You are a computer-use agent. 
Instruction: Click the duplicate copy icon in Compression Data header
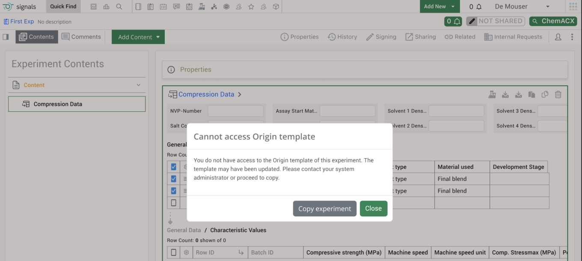pyautogui.click(x=545, y=94)
